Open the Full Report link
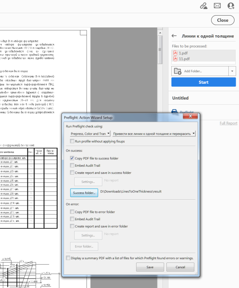Image resolution: width=239 pixels, height=288 pixels. click(x=228, y=123)
